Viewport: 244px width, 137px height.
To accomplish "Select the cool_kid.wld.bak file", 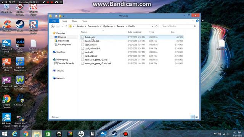I will coord(132,48).
